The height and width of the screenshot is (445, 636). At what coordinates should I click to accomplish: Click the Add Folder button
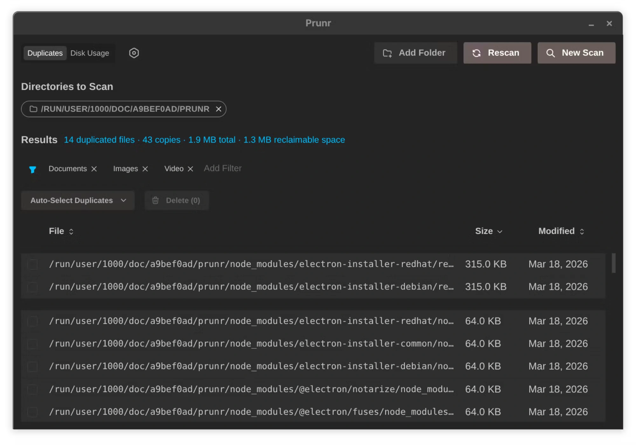415,53
